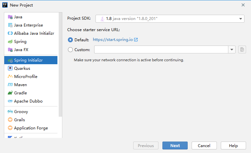Choose Java Enterprise project type

(x=28, y=25)
